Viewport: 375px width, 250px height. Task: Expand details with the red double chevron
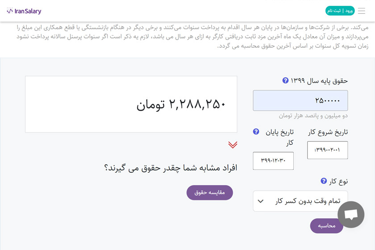click(x=233, y=145)
